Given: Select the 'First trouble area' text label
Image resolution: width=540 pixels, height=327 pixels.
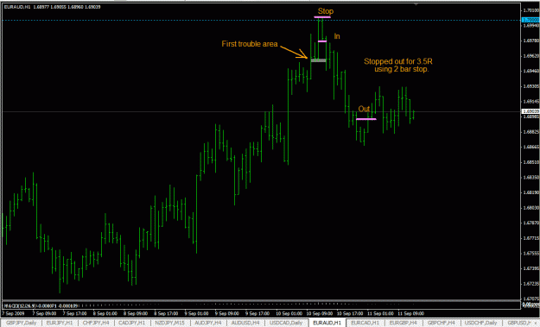Looking at the screenshot, I should (250, 44).
